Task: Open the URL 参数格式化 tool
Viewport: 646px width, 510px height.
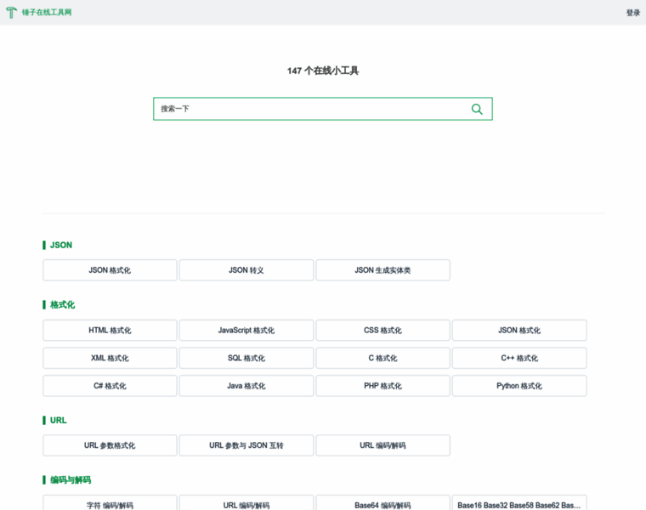Action: click(110, 445)
